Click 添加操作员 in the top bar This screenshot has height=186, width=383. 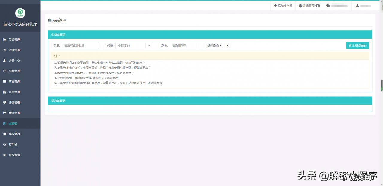point(283,6)
